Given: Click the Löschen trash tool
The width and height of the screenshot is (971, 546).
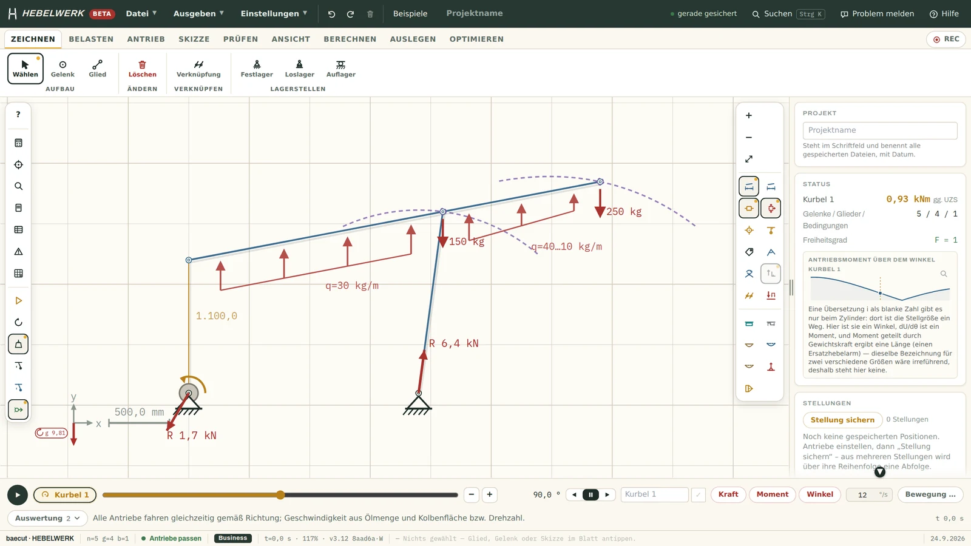Looking at the screenshot, I should pos(142,69).
